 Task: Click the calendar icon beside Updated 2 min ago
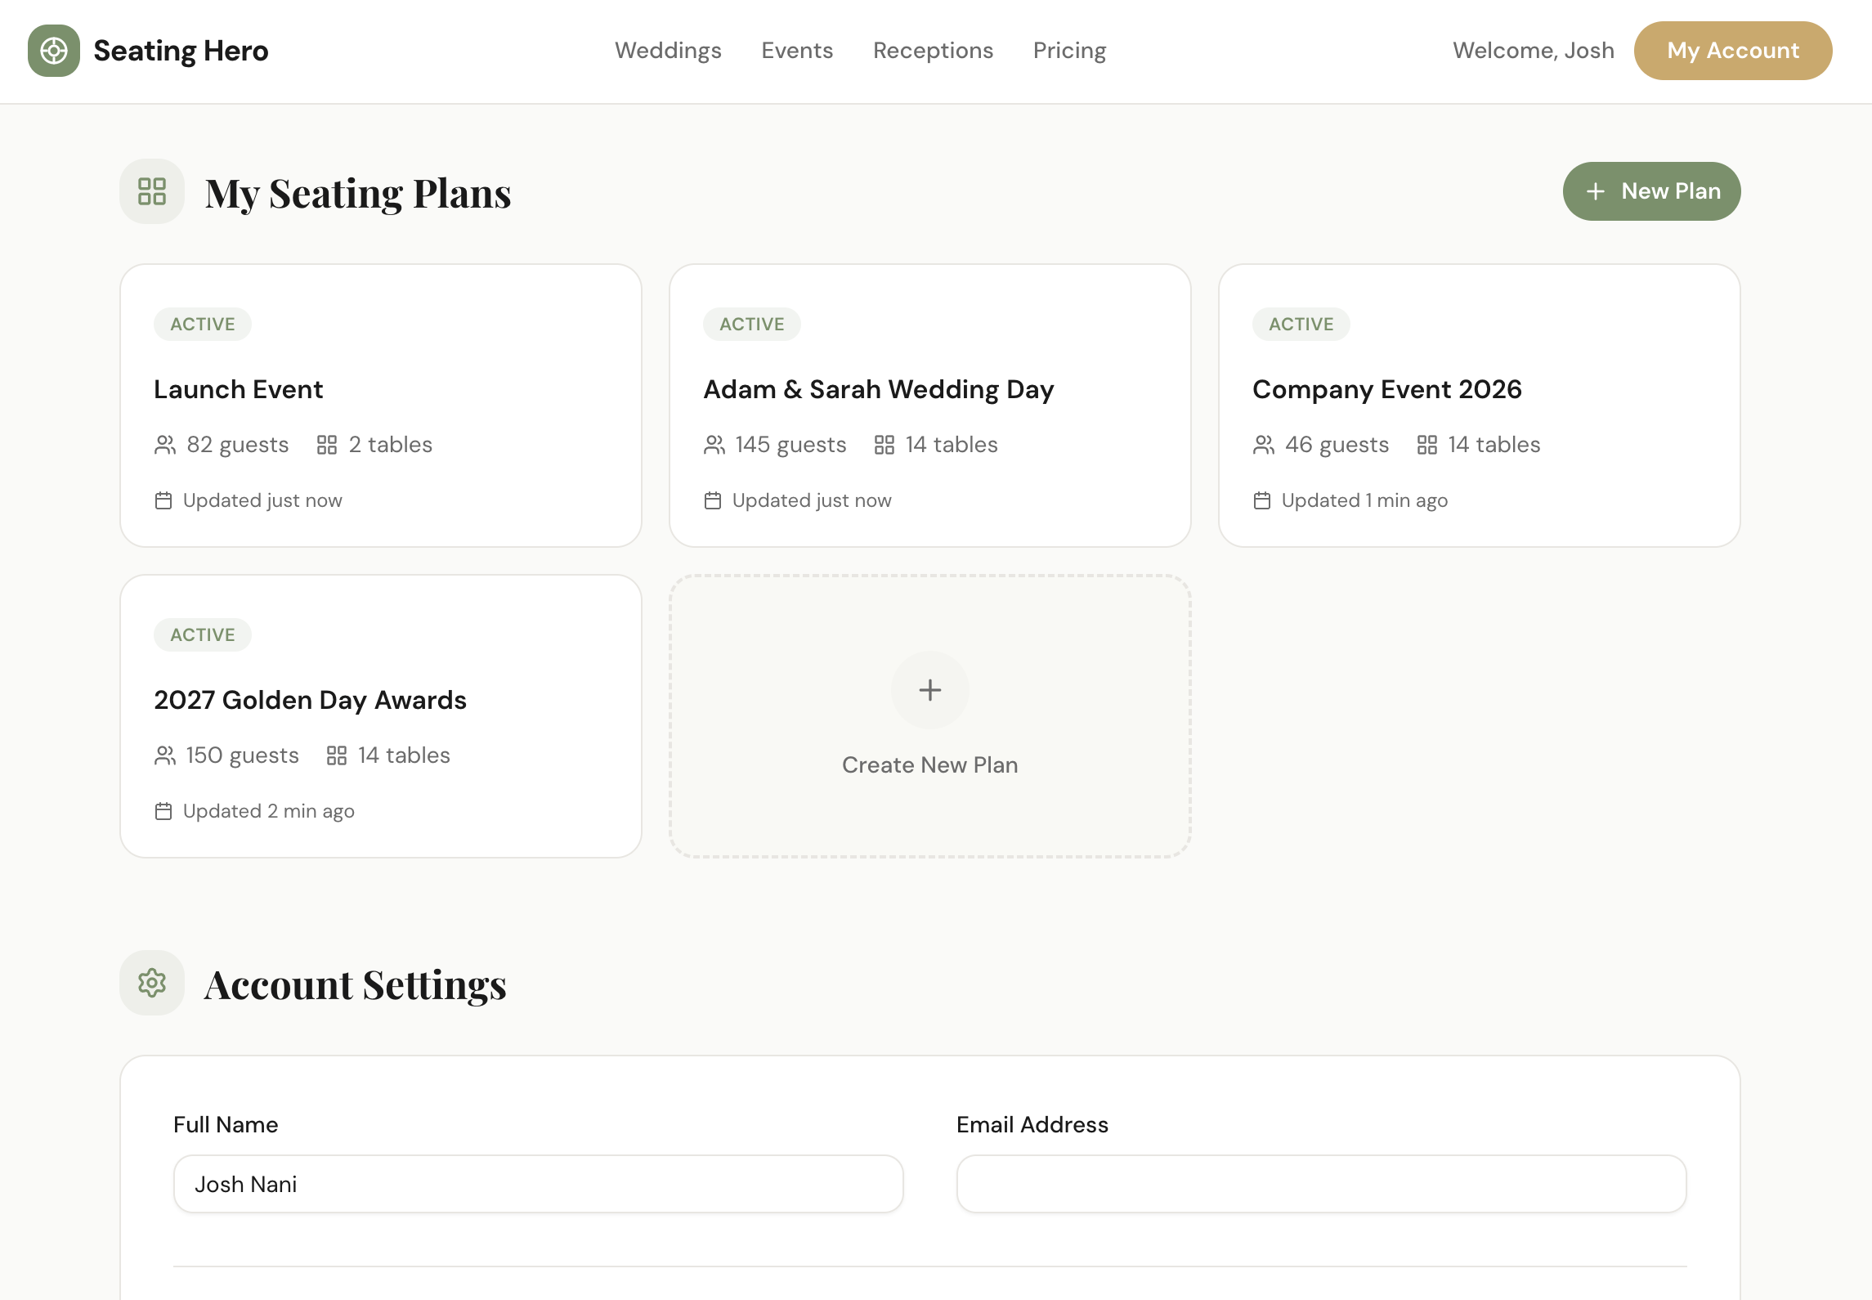[x=163, y=811]
